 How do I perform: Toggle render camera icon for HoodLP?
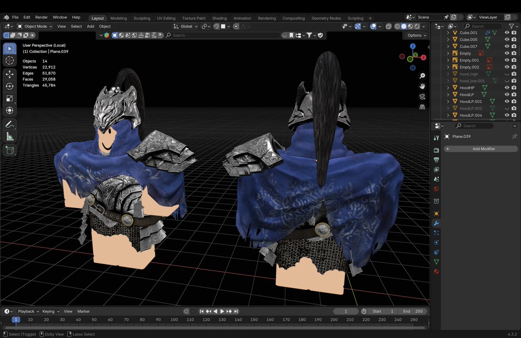(514, 95)
